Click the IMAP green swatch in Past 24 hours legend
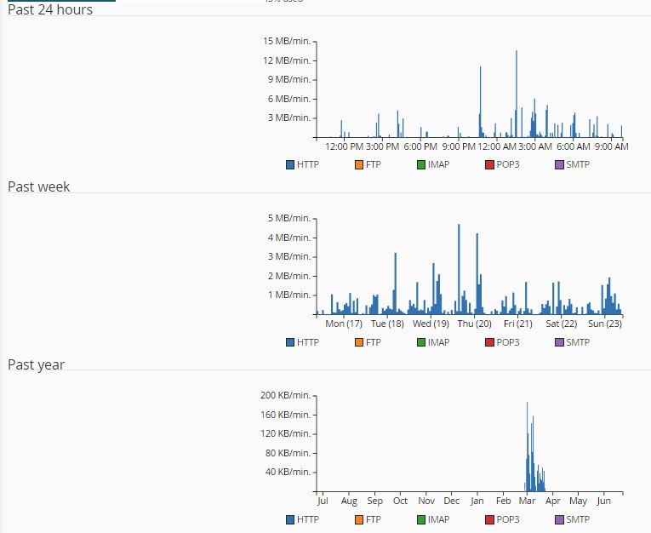651x533 pixels. pos(421,165)
